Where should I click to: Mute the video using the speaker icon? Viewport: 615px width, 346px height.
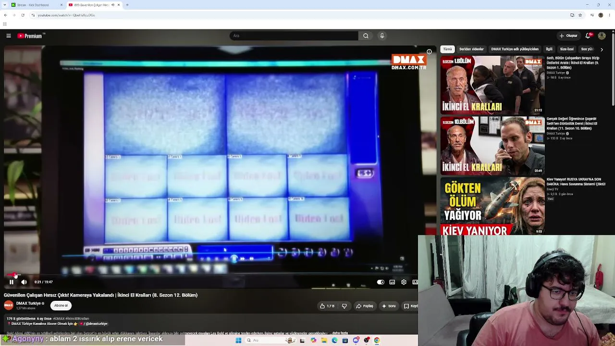(x=24, y=282)
